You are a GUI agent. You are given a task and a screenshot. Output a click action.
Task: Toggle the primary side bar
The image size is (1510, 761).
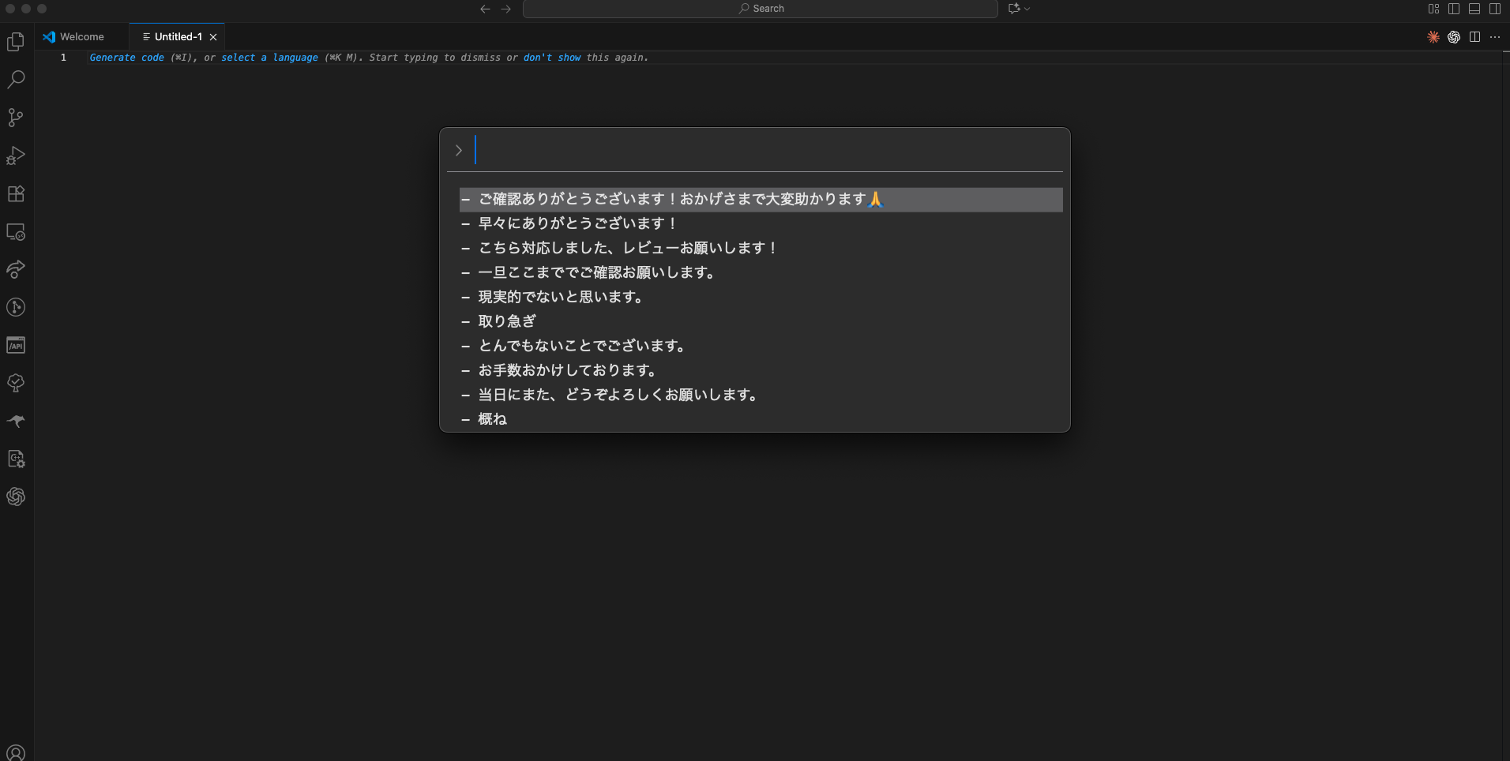(x=1454, y=9)
